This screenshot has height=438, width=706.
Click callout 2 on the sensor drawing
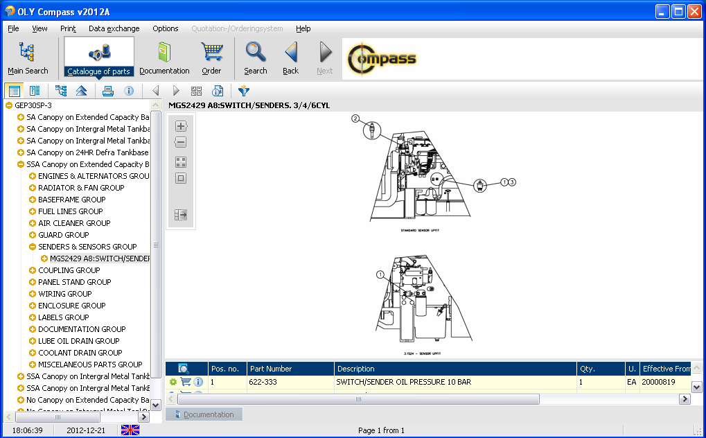[355, 119]
